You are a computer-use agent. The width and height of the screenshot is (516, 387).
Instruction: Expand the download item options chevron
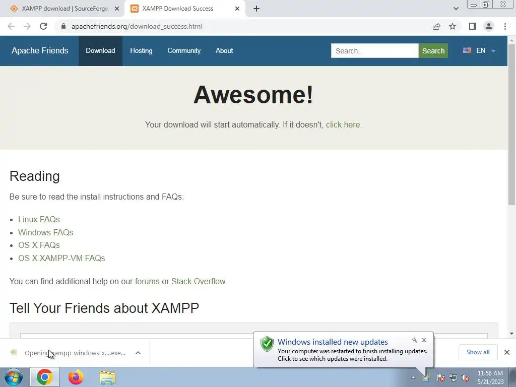(x=138, y=353)
